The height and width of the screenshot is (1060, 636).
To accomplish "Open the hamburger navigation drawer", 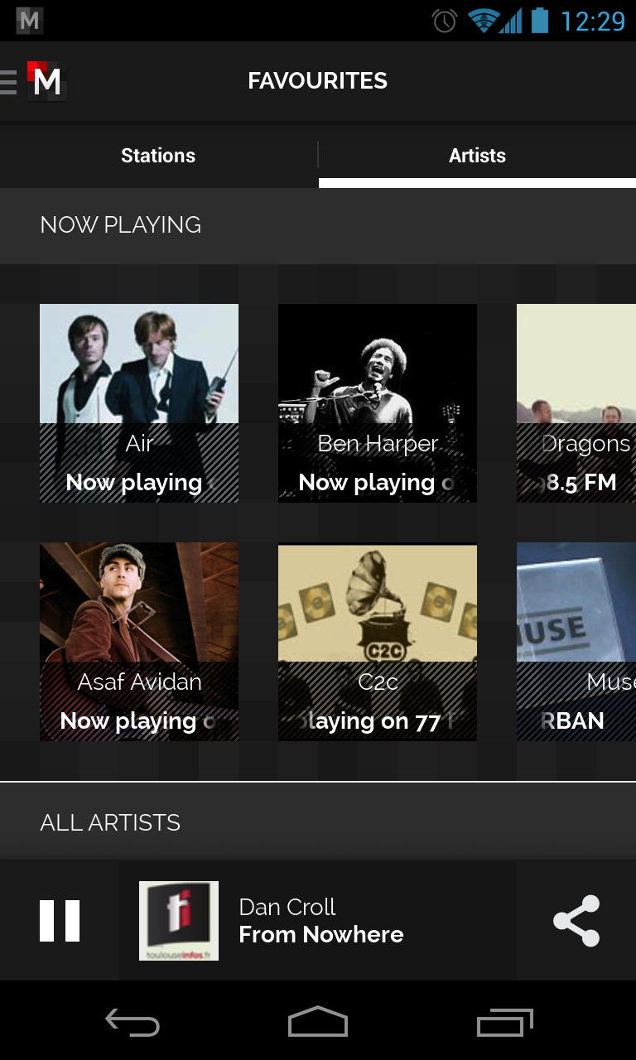I will point(10,82).
